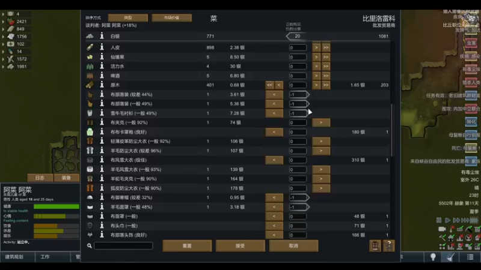Expand resource category showing 849

[x=3, y=29]
